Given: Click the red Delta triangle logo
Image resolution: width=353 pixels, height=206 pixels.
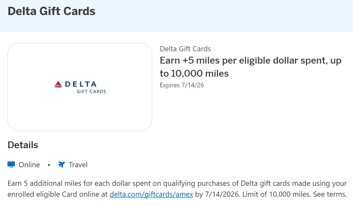Looking at the screenshot, I should coord(58,84).
